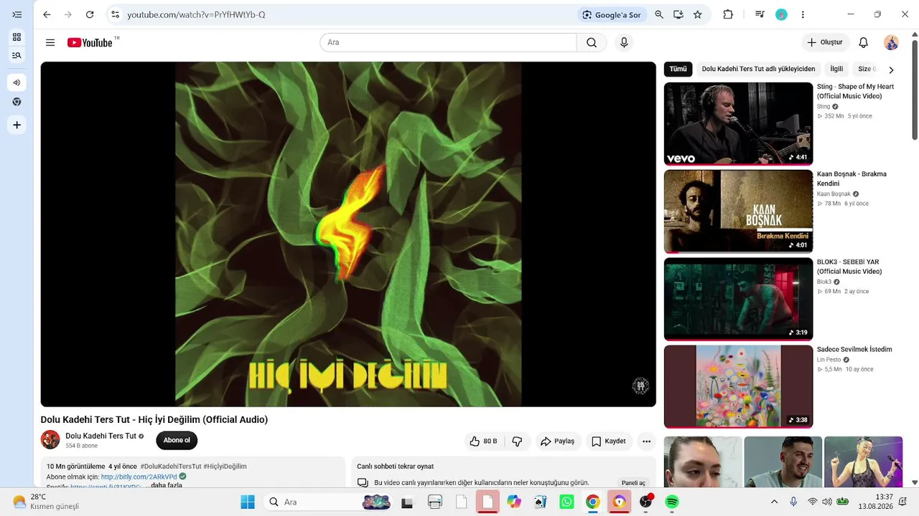
Task: Click the zoom magnifier icon in address bar
Action: (659, 14)
